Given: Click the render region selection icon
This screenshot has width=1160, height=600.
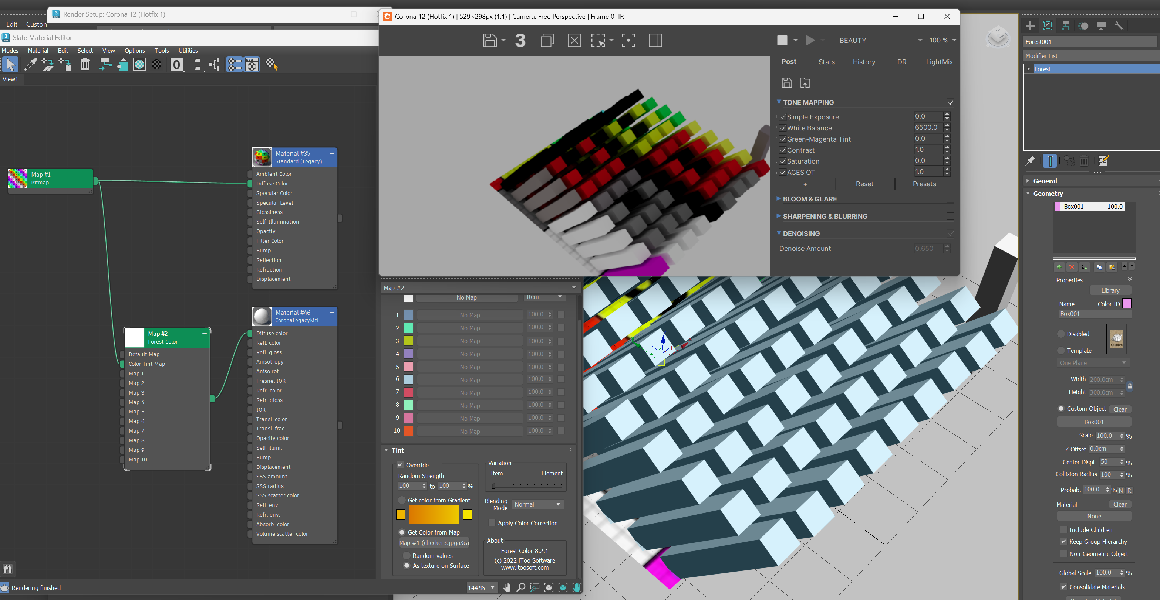Looking at the screenshot, I should [x=598, y=41].
